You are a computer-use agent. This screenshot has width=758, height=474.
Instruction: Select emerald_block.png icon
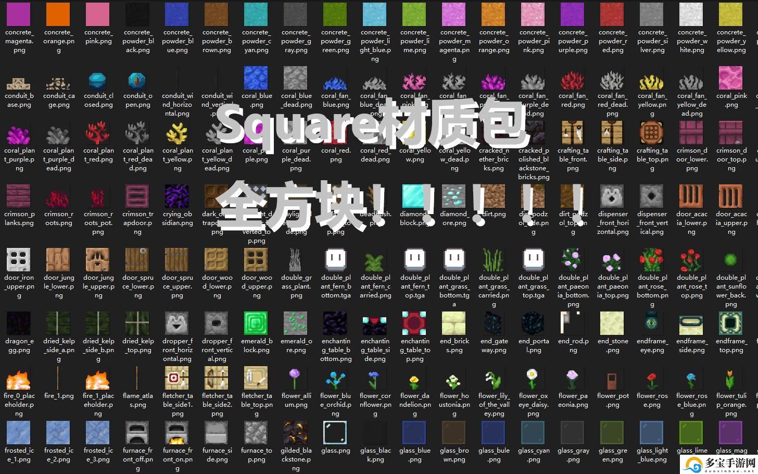coord(256,323)
